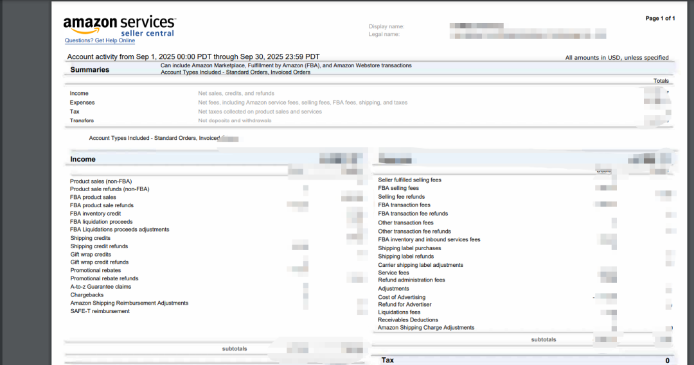Click 'FBA product sale refunds' label
Image resolution: width=694 pixels, height=365 pixels.
(102, 205)
